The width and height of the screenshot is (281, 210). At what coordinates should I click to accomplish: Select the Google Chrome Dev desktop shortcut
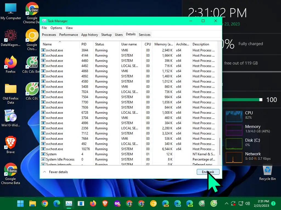tap(32, 13)
